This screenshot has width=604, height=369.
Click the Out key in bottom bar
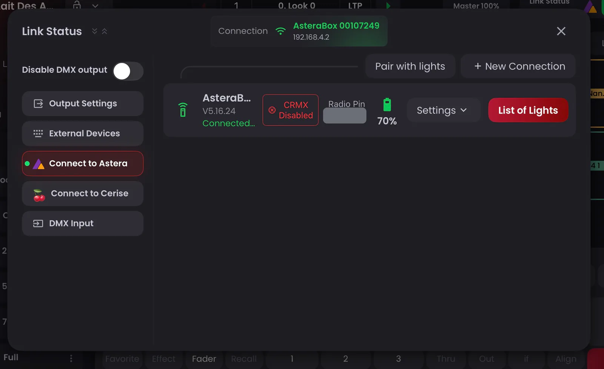coord(486,359)
